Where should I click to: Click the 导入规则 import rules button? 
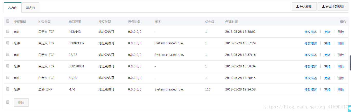click(304, 7)
